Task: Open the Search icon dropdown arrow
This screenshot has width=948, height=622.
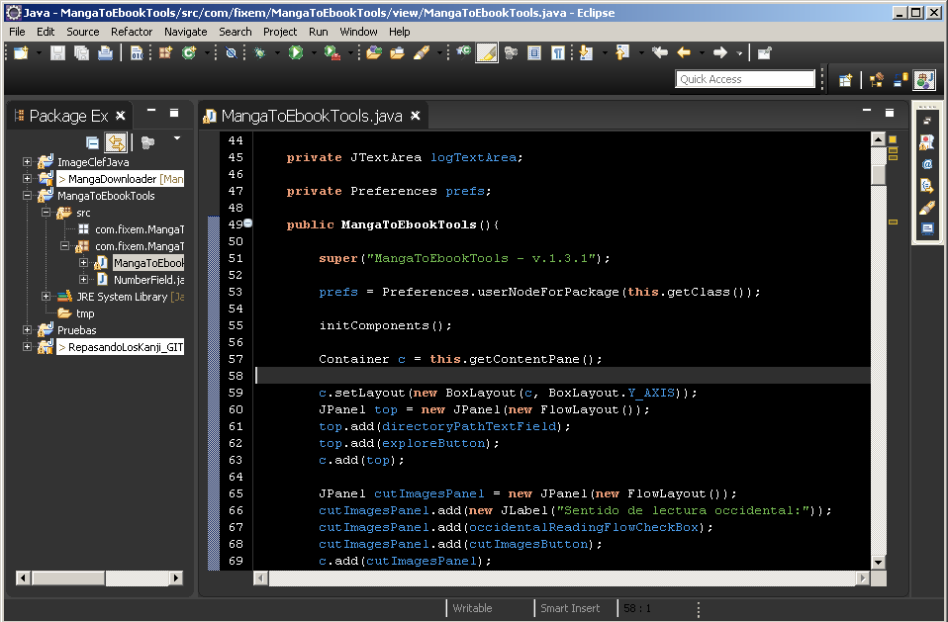Action: tap(439, 53)
